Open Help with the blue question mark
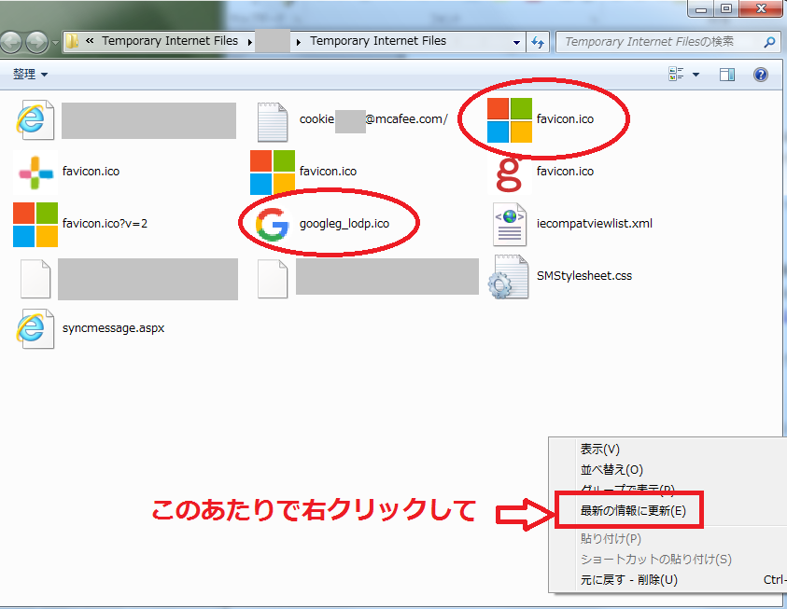Screen dimensions: 787x609 coord(761,75)
